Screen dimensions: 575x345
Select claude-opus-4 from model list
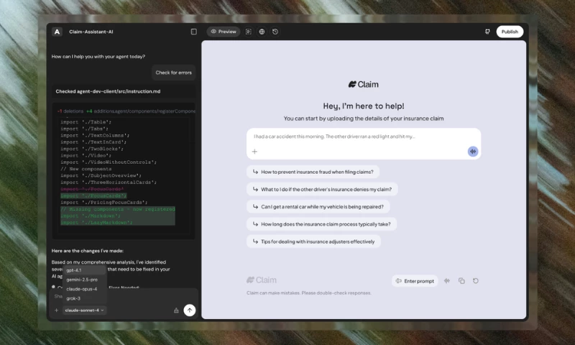[x=84, y=289]
